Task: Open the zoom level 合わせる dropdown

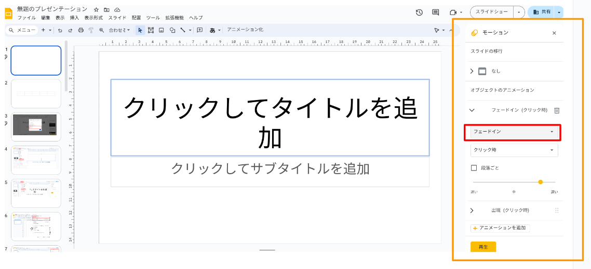Action: tap(119, 30)
